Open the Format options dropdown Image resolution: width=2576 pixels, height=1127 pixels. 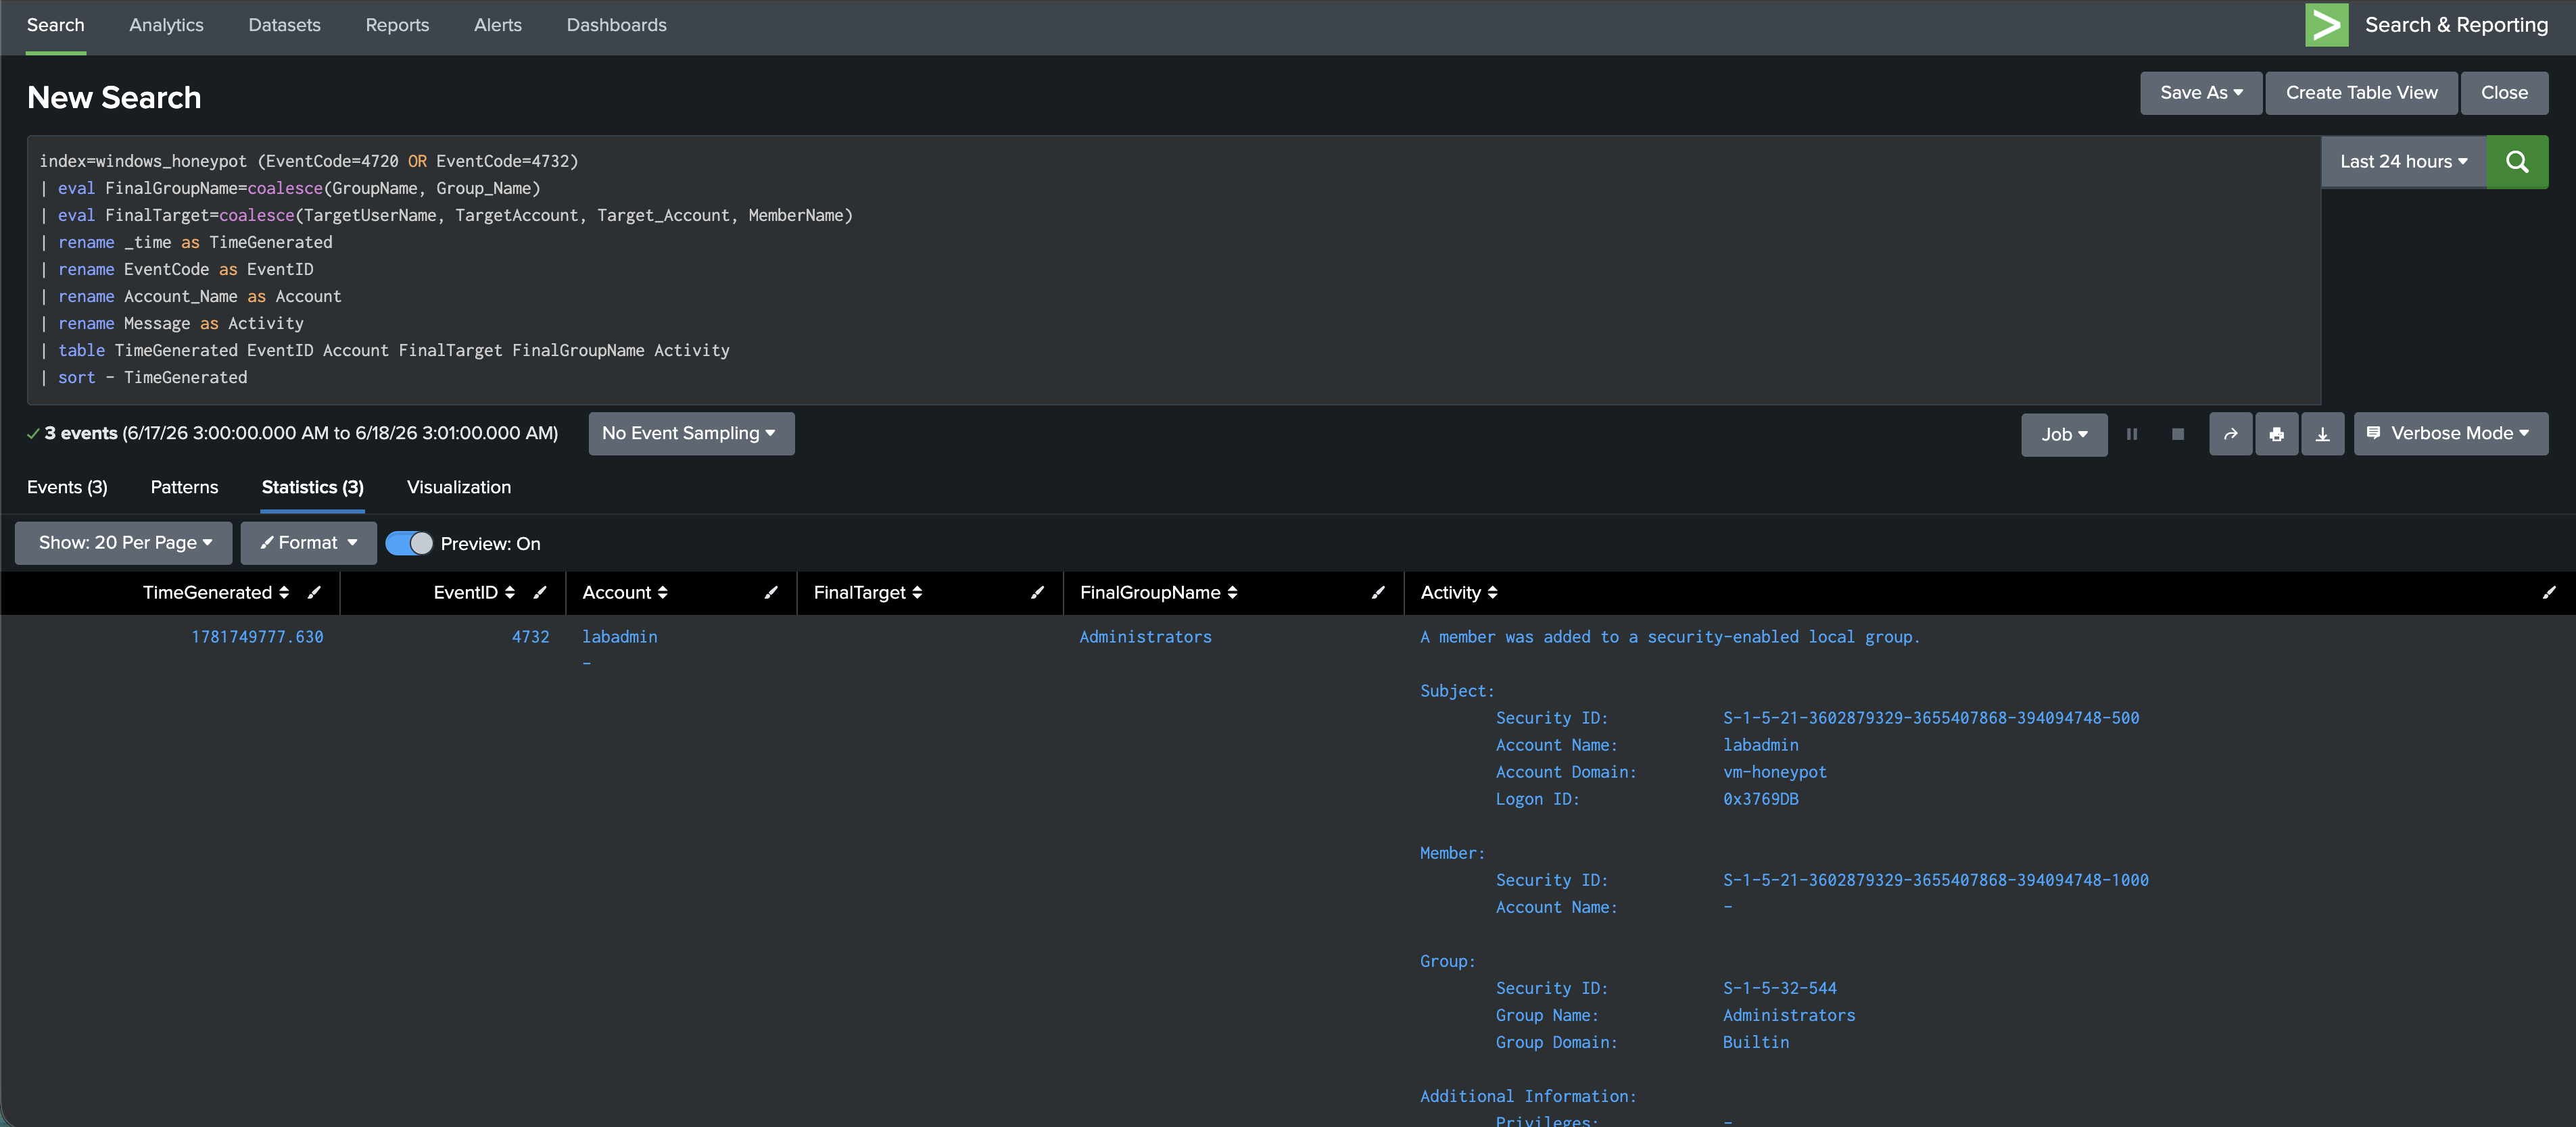[x=308, y=543]
